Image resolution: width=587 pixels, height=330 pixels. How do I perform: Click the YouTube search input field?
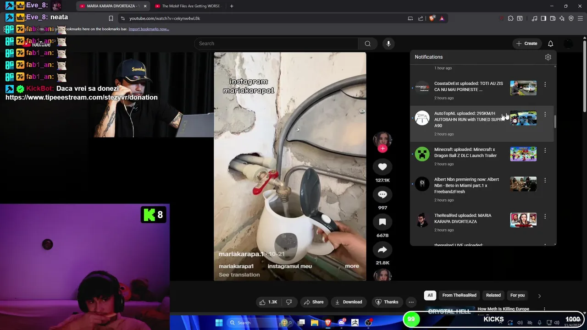pyautogui.click(x=276, y=44)
